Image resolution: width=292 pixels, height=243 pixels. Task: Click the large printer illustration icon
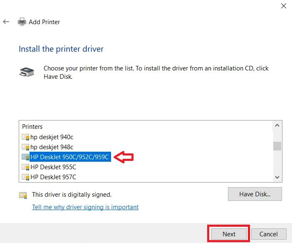tap(27, 72)
